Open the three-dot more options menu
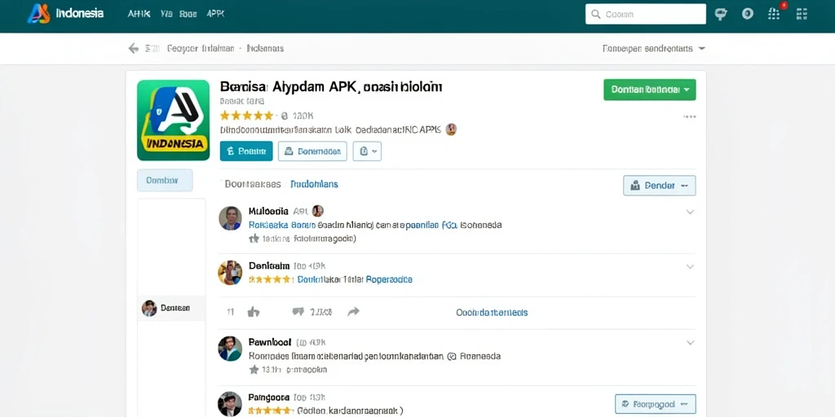This screenshot has height=417, width=835. (689, 116)
